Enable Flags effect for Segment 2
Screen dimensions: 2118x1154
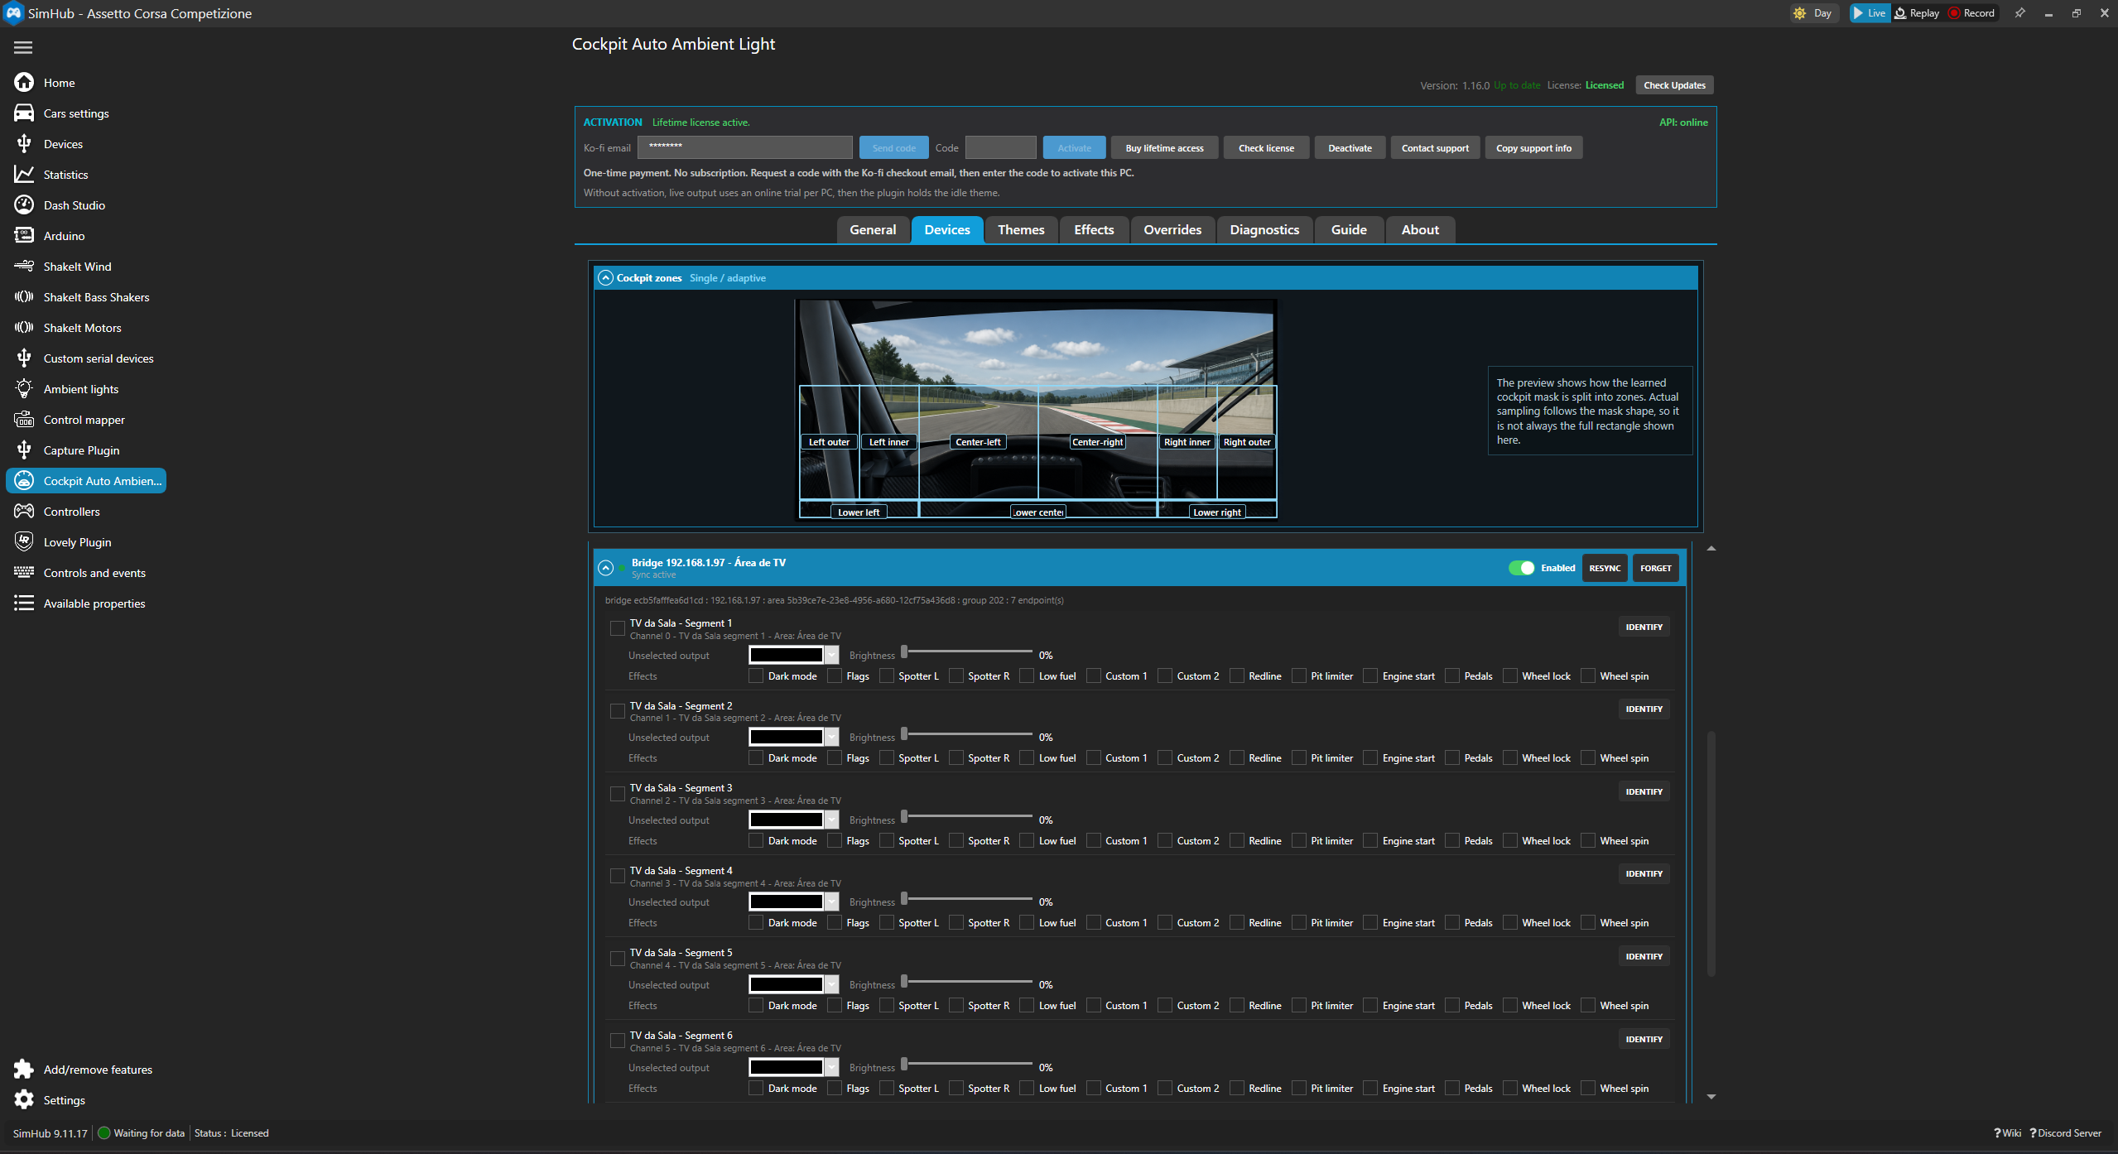point(835,757)
